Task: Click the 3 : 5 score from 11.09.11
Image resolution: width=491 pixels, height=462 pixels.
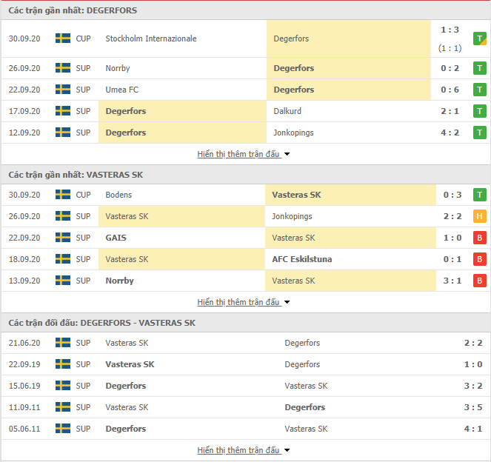Action: pyautogui.click(x=471, y=407)
